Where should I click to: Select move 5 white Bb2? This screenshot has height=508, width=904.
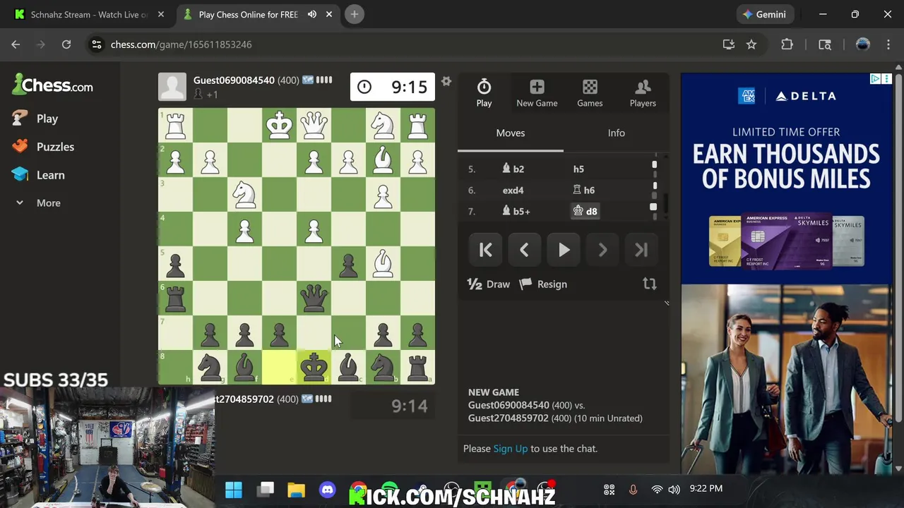point(513,169)
